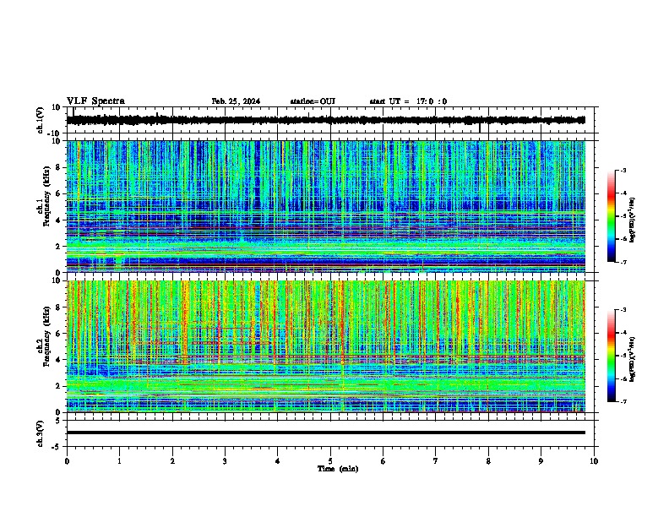This screenshot has width=669, height=517.
Task: Click the ch.1 spectrogram colorbar gradient
Action: (x=611, y=216)
